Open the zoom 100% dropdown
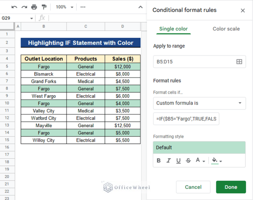 (64, 7)
